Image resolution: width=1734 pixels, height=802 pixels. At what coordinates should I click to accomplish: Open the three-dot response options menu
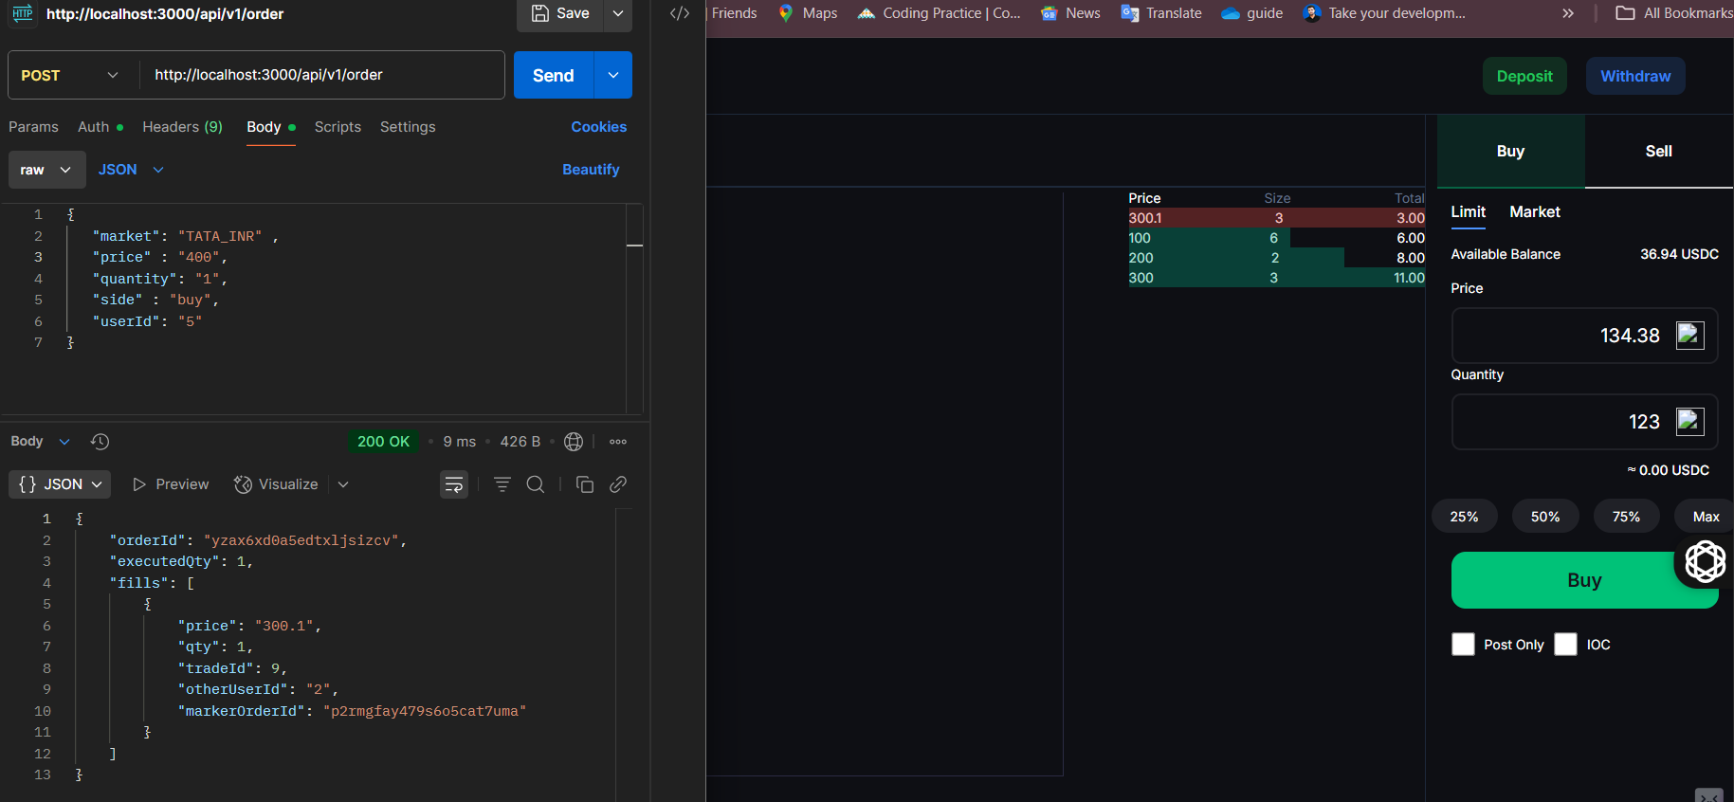point(618,442)
